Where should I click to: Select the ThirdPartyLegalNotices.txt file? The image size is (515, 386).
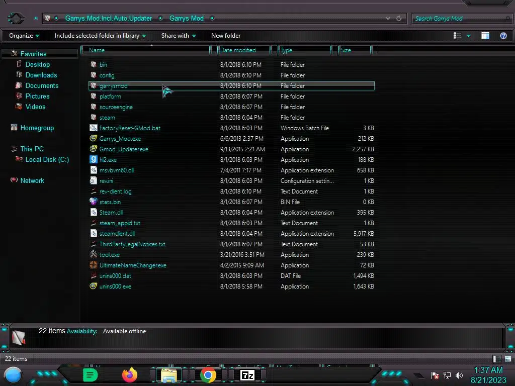click(x=132, y=244)
